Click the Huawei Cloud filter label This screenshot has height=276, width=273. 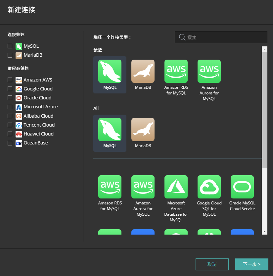click(38, 134)
